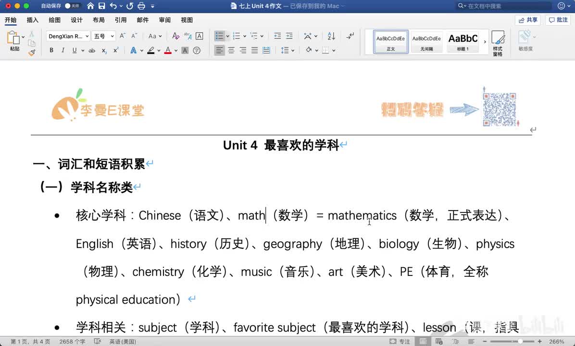This screenshot has width=575, height=346.
Task: Toggle the bullet list button
Action: (219, 36)
